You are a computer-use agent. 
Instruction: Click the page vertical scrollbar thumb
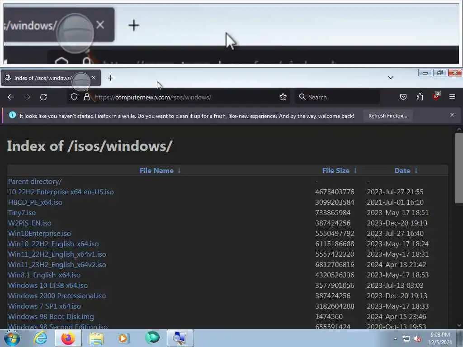tap(459, 168)
